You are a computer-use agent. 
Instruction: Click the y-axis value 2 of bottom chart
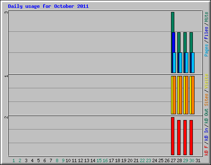6,117
